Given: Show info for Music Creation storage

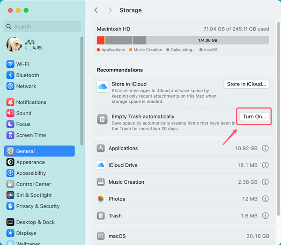Looking at the screenshot, I should [265, 182].
